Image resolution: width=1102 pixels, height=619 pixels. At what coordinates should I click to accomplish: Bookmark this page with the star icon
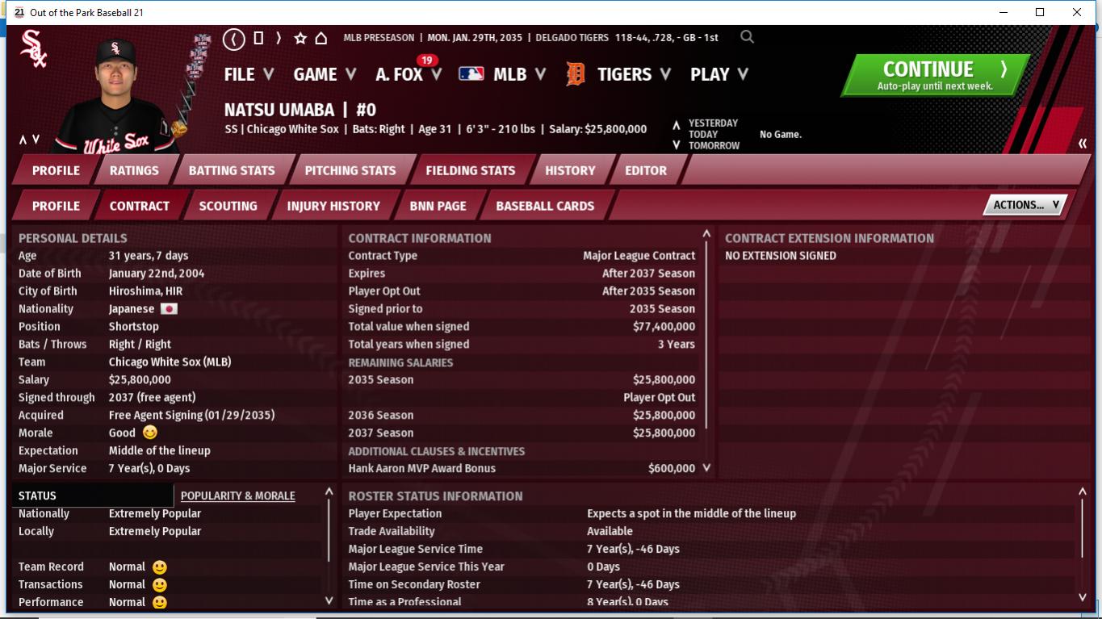[x=300, y=38]
